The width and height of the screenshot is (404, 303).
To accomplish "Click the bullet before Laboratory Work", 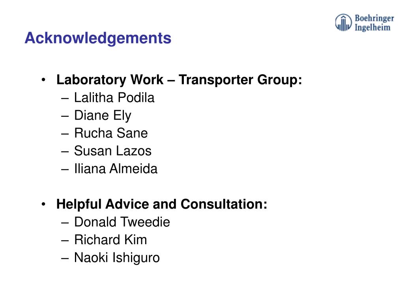I will click(x=43, y=80).
